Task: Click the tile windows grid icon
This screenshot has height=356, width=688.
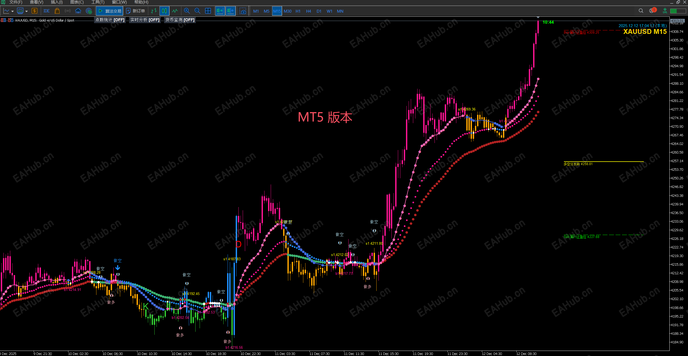Action: point(208,11)
